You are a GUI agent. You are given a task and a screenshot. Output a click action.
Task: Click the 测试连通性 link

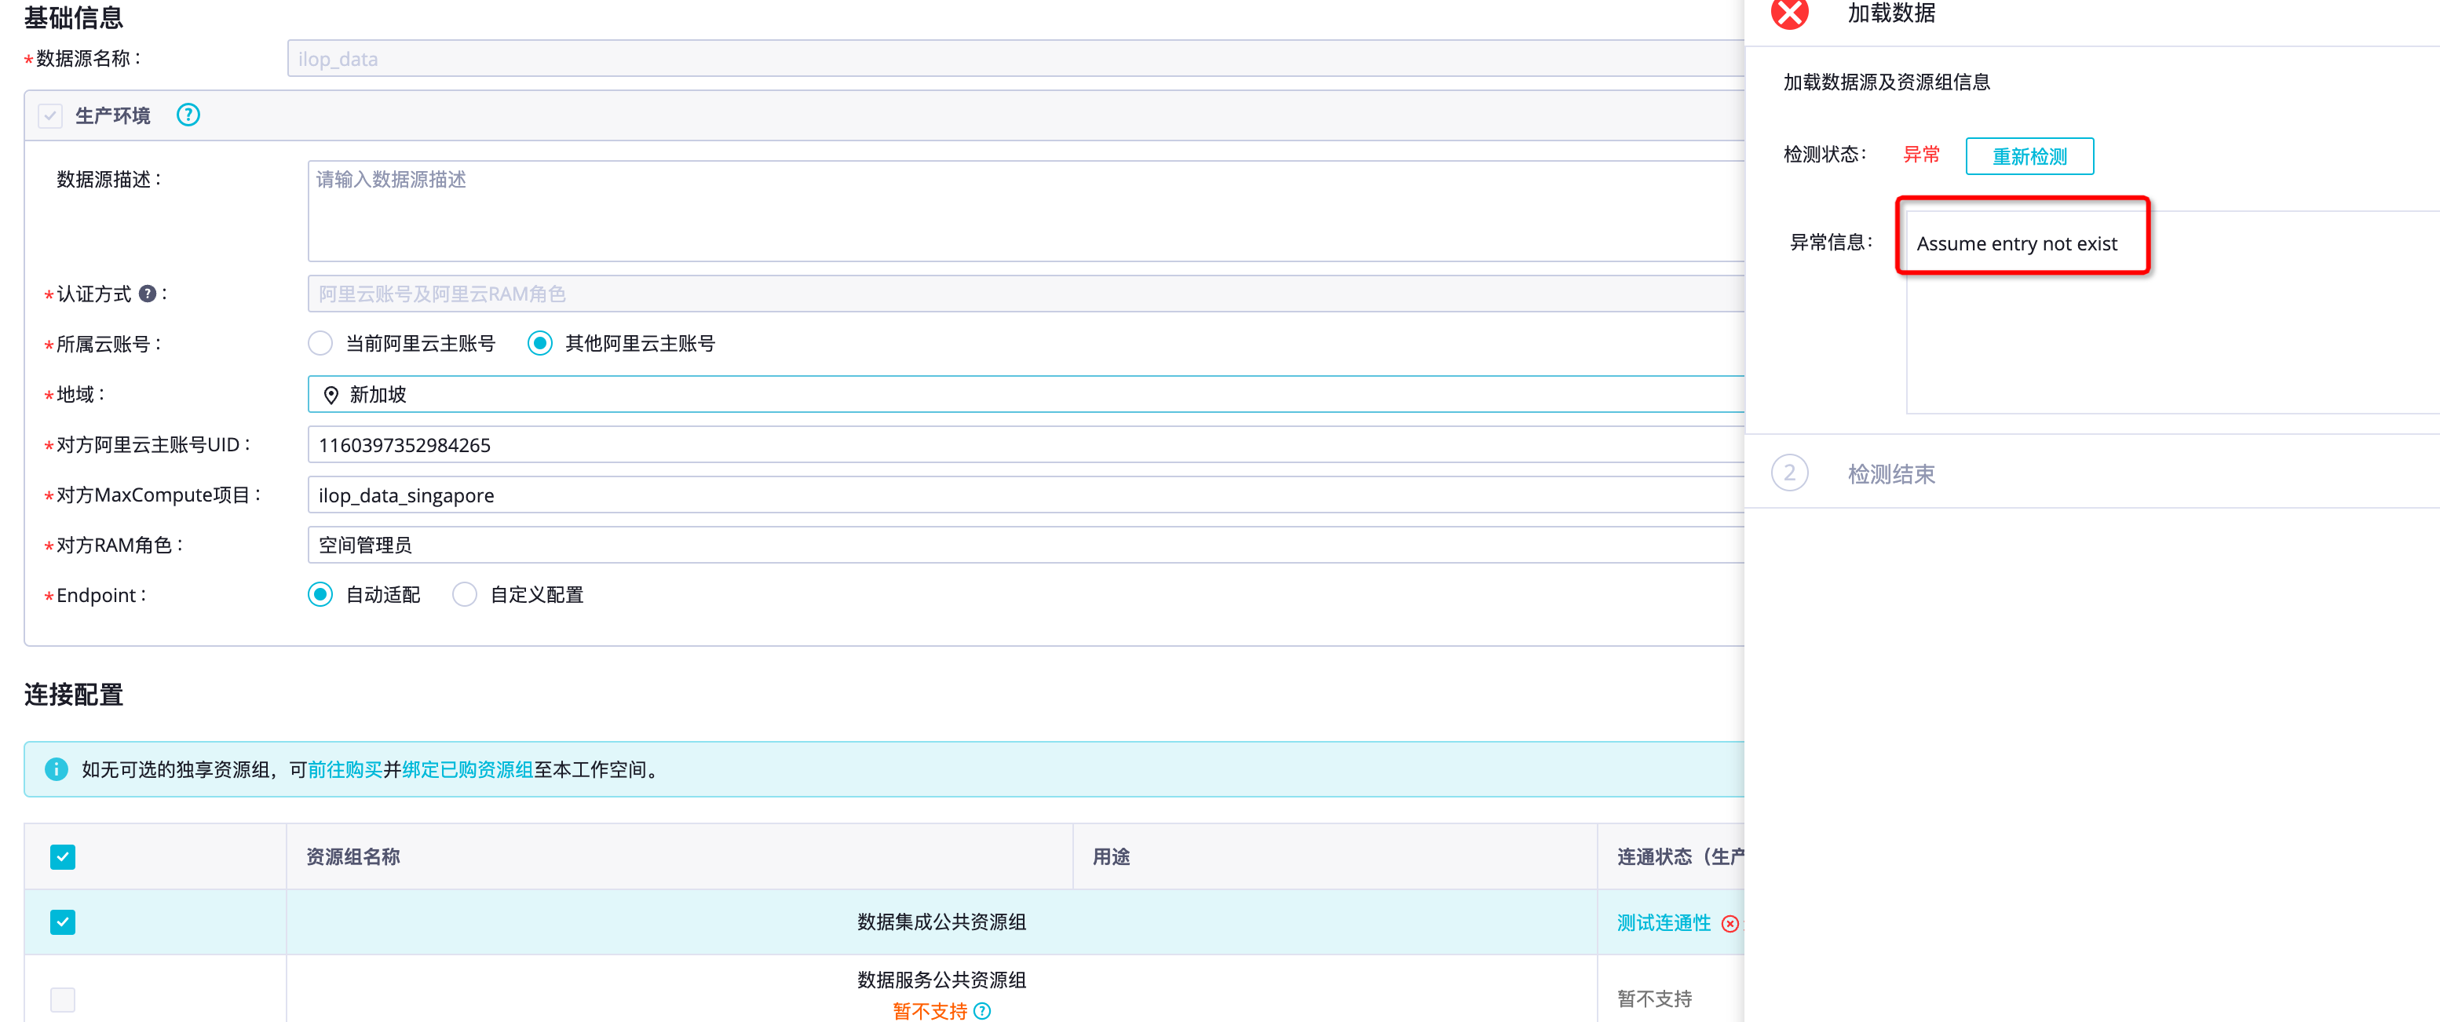pos(1664,924)
